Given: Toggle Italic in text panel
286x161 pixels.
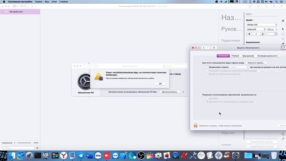Looking at the screenshot, I should tap(256, 34).
